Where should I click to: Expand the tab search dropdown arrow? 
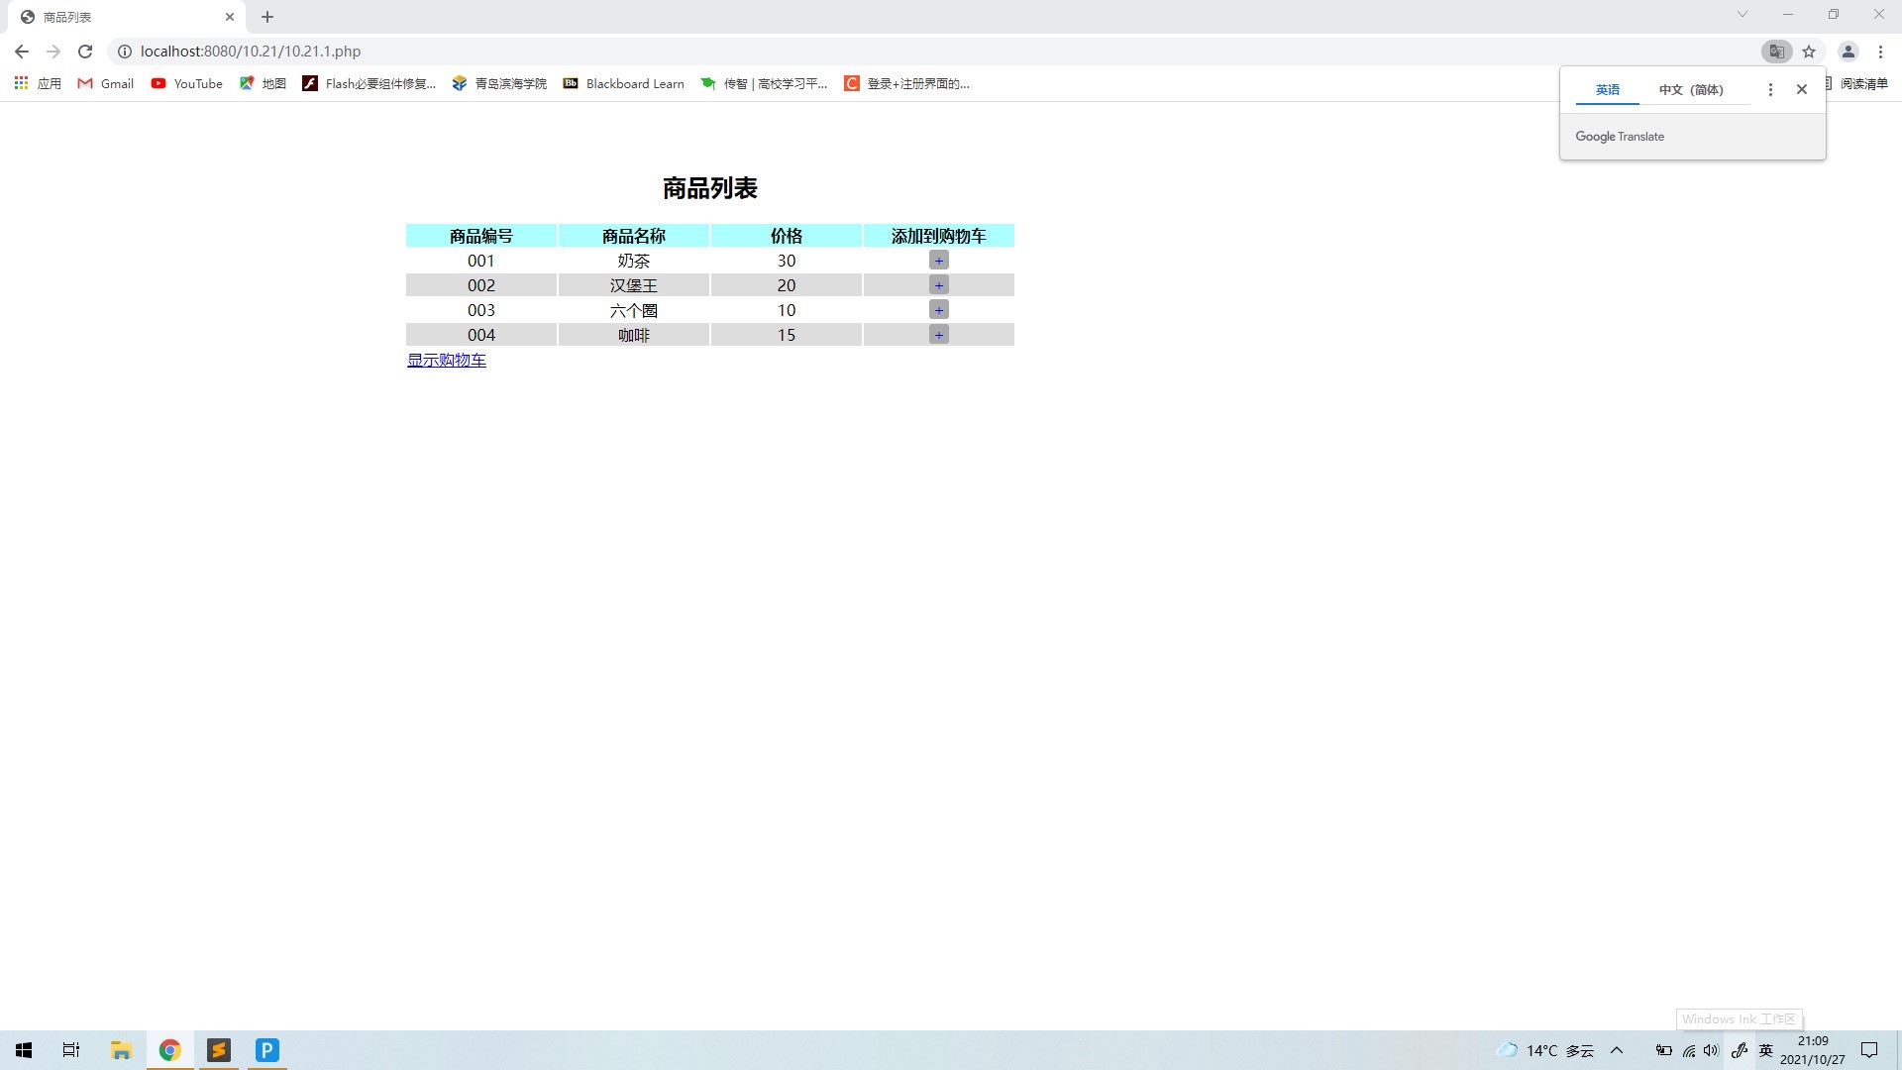point(1742,15)
